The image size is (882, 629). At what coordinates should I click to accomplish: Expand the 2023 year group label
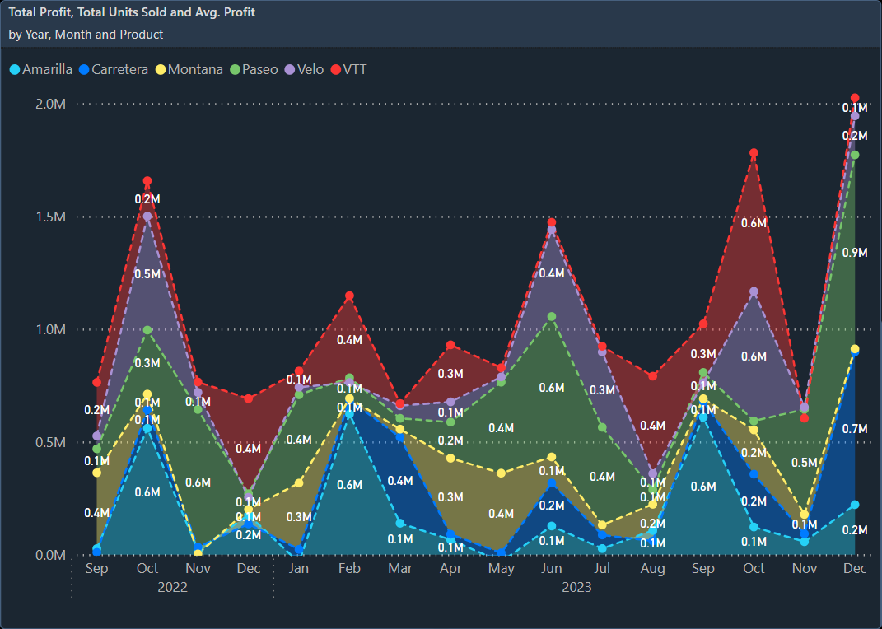(x=576, y=587)
